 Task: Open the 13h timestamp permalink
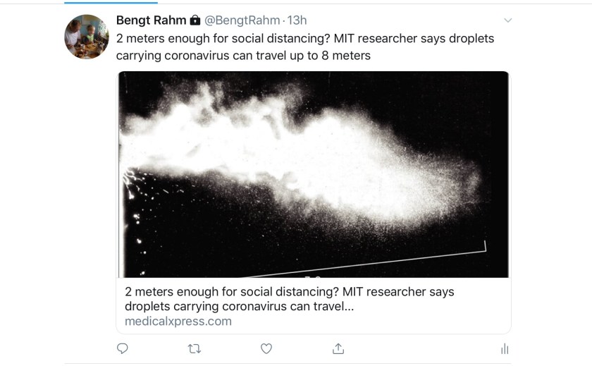tap(297, 20)
